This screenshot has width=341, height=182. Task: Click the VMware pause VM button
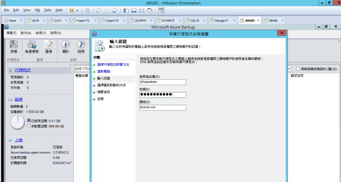pos(72,10)
